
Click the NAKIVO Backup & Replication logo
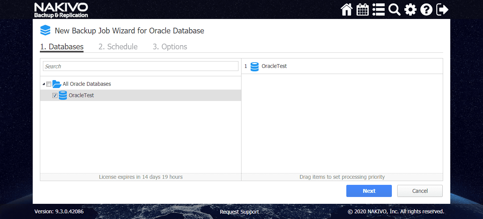pos(60,9)
